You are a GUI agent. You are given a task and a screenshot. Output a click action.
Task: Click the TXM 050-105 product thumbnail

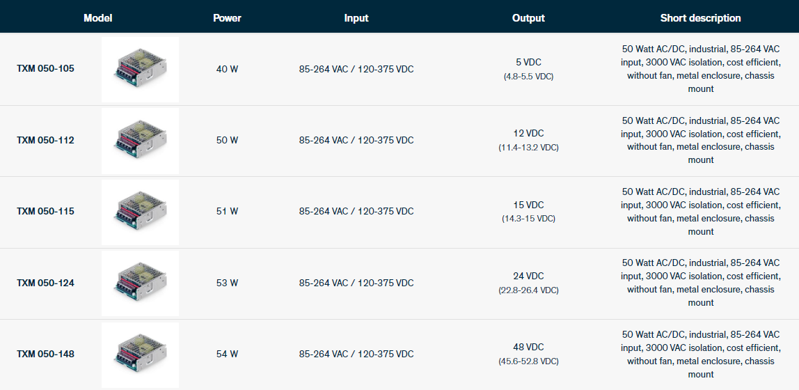click(x=140, y=69)
